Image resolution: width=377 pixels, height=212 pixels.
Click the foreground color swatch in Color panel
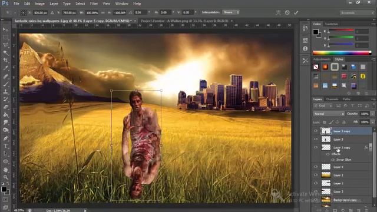click(316, 32)
